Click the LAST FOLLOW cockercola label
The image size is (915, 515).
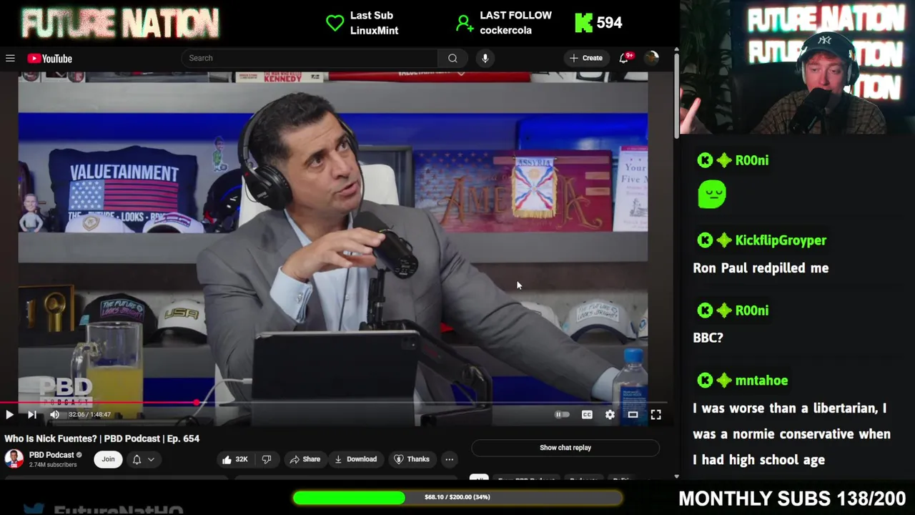click(515, 23)
